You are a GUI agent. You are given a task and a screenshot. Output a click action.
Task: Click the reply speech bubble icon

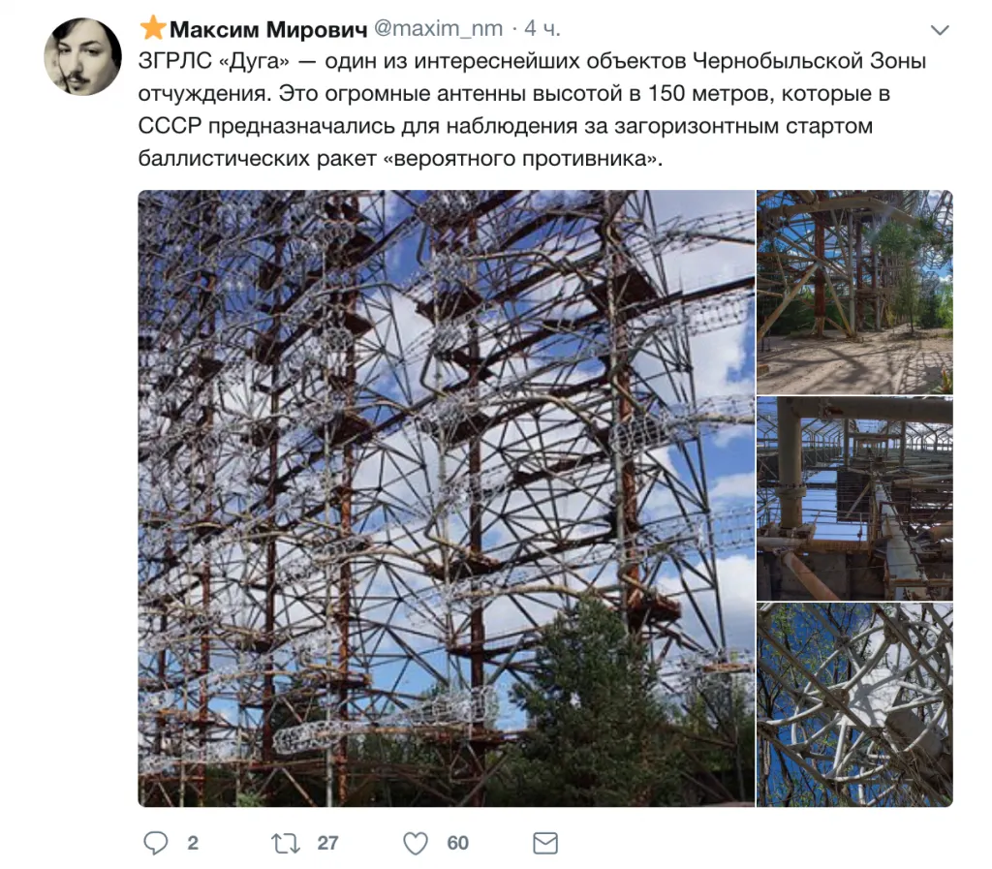pyautogui.click(x=156, y=843)
